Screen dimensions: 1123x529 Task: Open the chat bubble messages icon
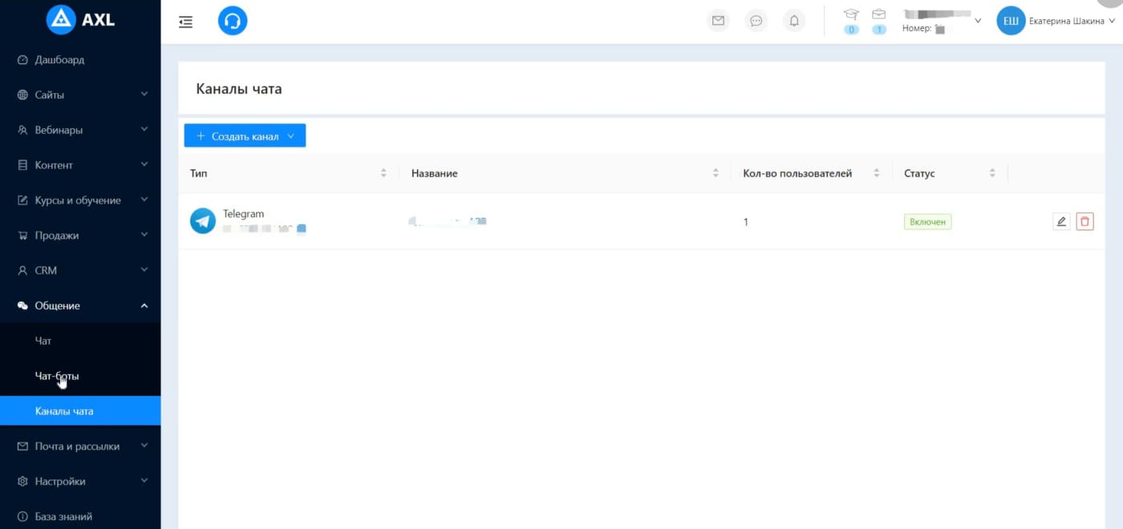pyautogui.click(x=756, y=22)
